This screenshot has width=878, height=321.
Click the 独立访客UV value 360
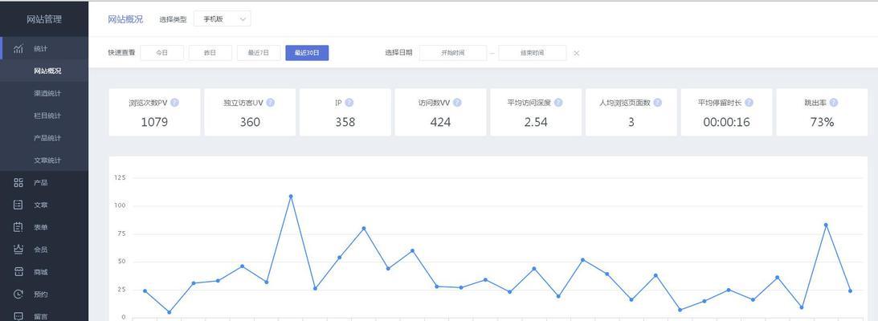tap(250, 122)
